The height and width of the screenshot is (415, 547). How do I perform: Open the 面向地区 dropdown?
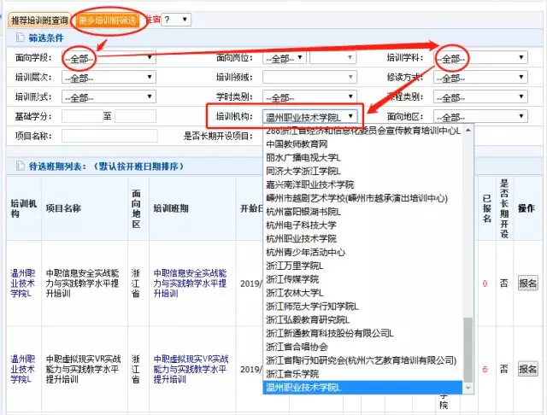[480, 117]
